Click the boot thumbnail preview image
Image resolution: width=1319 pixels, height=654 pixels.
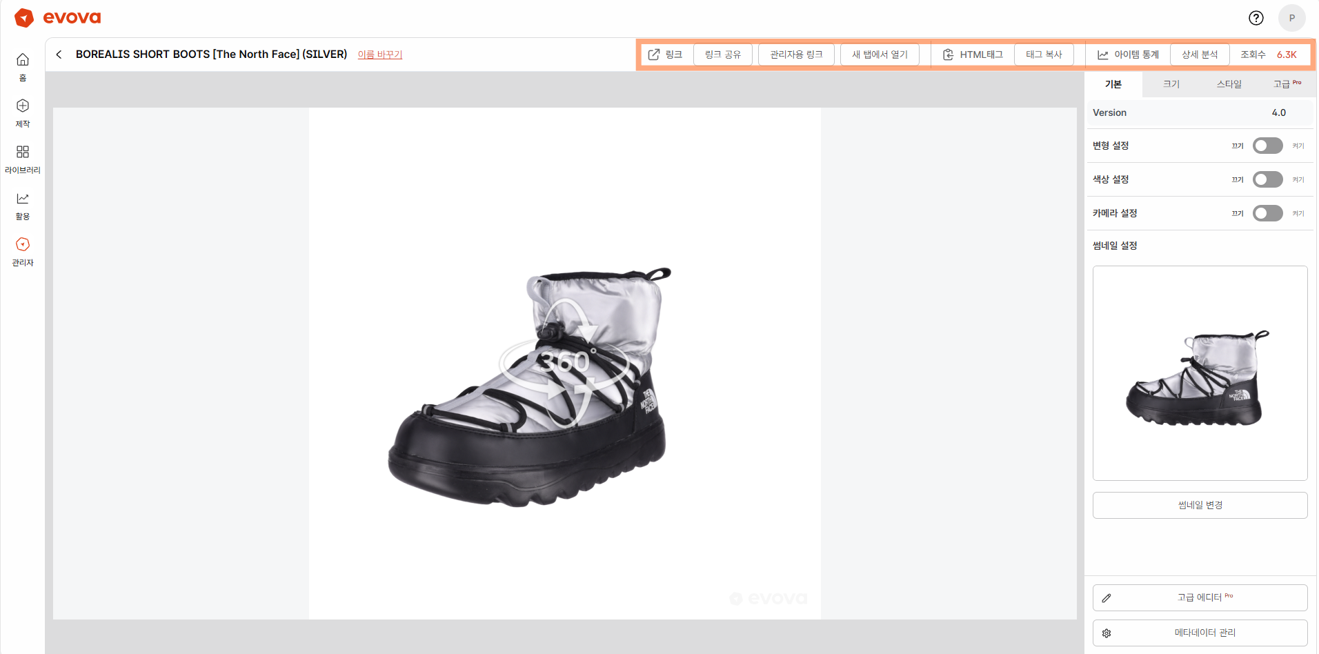(1200, 373)
